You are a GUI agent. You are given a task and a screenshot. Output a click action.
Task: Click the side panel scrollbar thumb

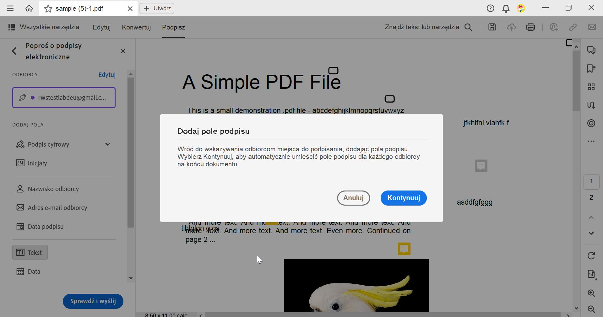point(131,152)
